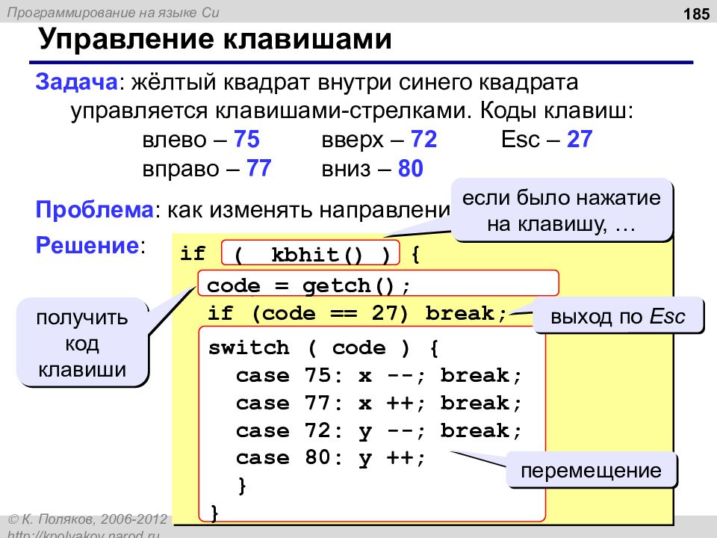Click the line "case 72: y --; break;"

[379, 431]
